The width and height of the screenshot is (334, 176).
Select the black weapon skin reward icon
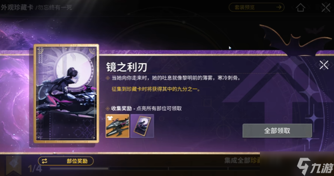(x=117, y=126)
